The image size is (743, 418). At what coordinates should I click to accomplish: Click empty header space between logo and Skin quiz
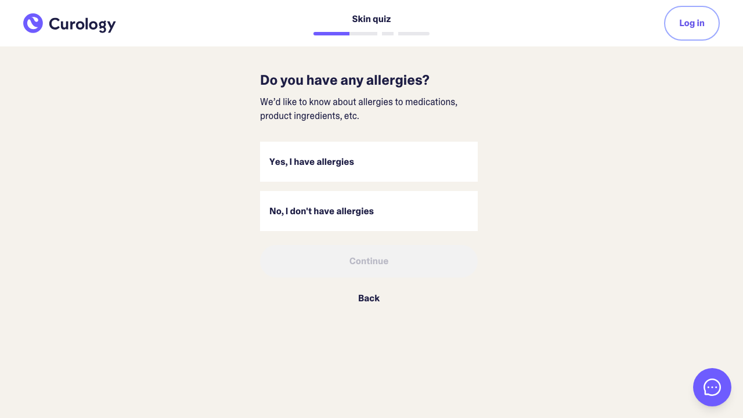tap(215, 23)
